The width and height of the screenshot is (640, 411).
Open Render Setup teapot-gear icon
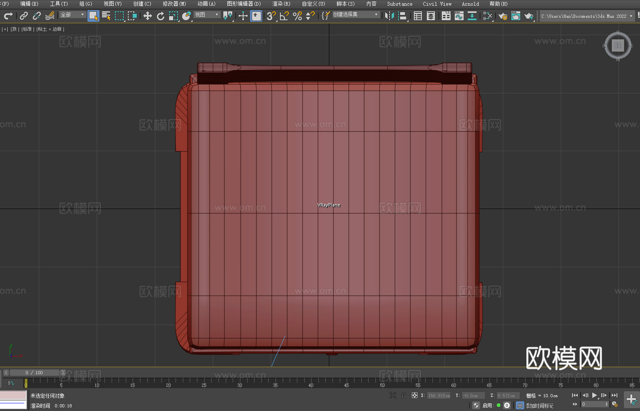[503, 16]
